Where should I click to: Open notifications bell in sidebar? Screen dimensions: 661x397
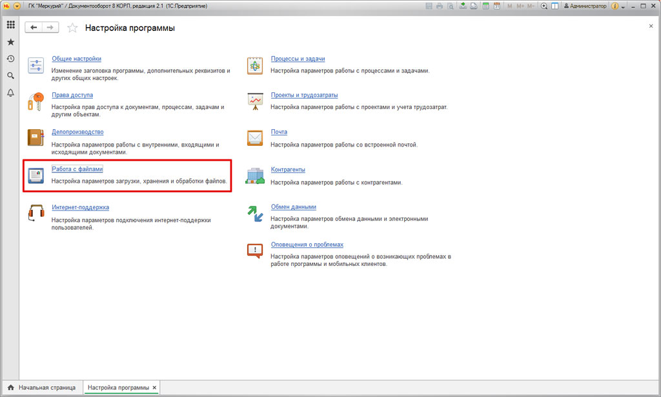pyautogui.click(x=10, y=93)
